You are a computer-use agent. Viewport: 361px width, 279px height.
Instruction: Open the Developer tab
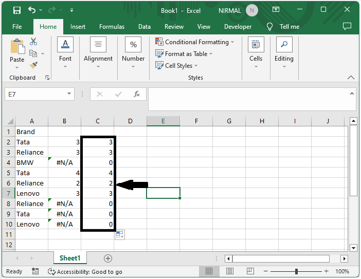[x=238, y=27]
